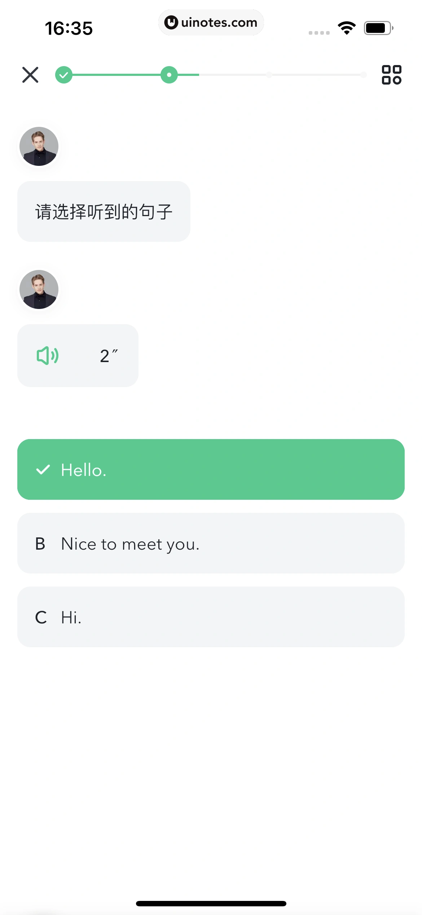The height and width of the screenshot is (915, 422).
Task: Pick answer C, Hi
Action: pos(211,617)
